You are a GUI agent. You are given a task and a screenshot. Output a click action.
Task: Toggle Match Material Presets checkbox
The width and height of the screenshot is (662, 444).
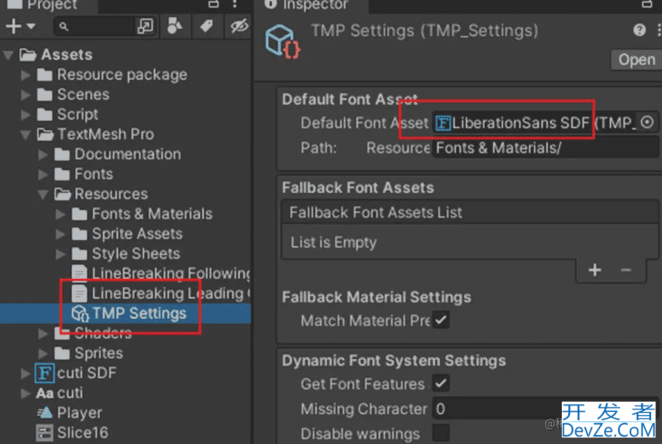pyautogui.click(x=440, y=320)
